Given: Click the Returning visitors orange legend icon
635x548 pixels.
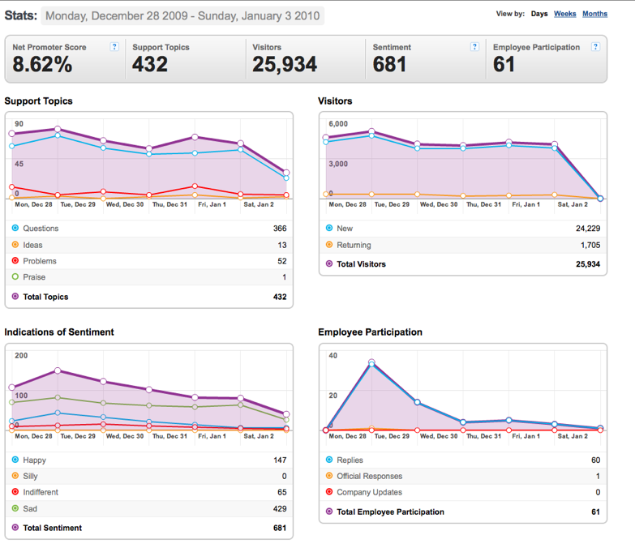Looking at the screenshot, I should click(328, 245).
